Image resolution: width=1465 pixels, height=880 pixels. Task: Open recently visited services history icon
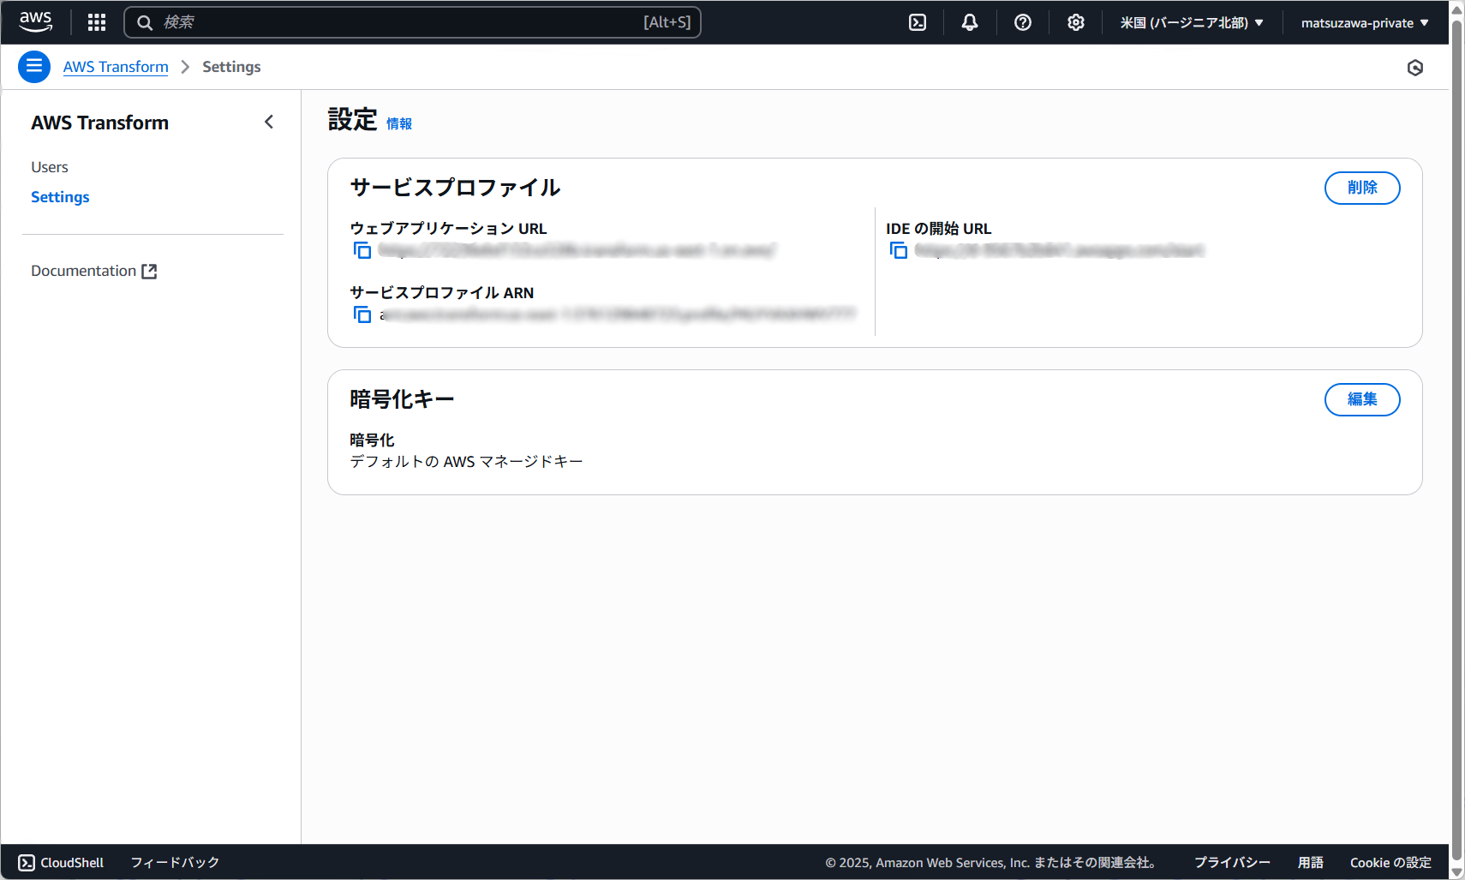pyautogui.click(x=1415, y=67)
